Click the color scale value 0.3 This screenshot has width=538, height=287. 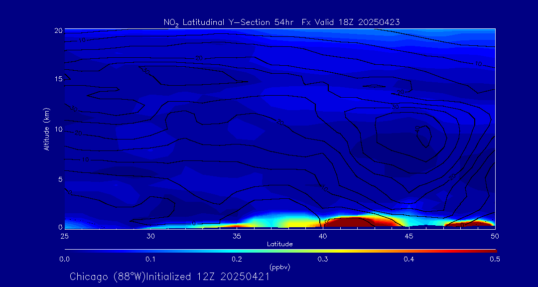point(323,259)
